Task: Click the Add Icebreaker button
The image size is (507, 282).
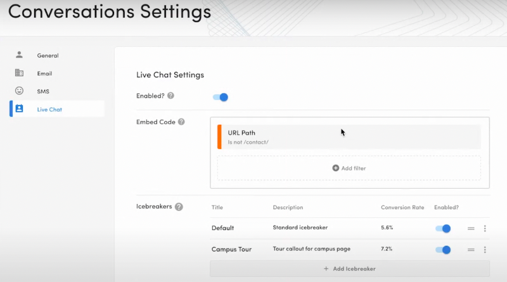Action: coord(349,269)
